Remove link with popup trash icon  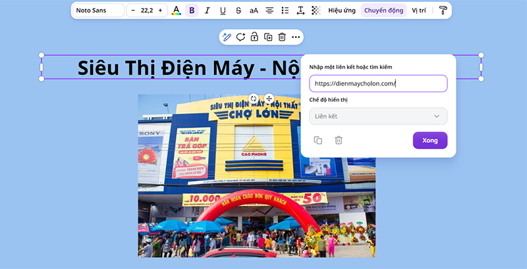pyautogui.click(x=339, y=140)
